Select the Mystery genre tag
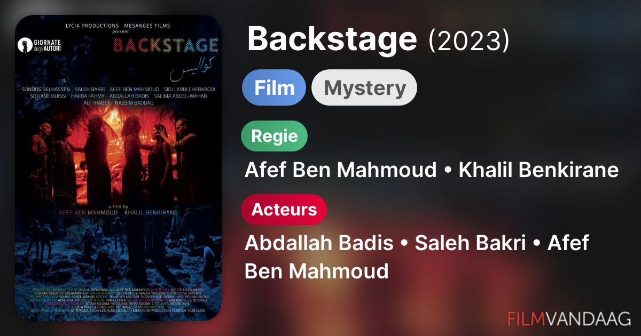The height and width of the screenshot is (336, 641). coord(364,87)
